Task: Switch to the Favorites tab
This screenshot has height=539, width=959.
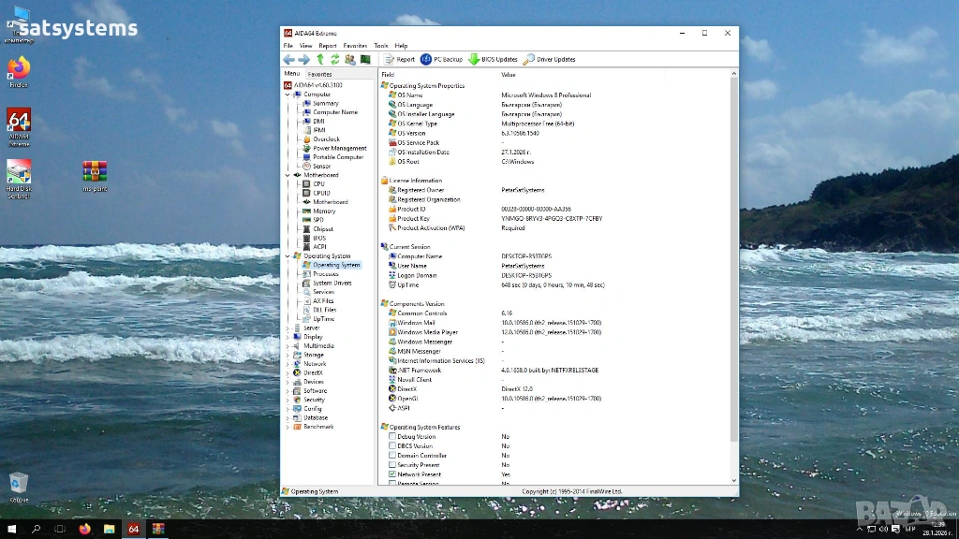Action: pos(319,74)
